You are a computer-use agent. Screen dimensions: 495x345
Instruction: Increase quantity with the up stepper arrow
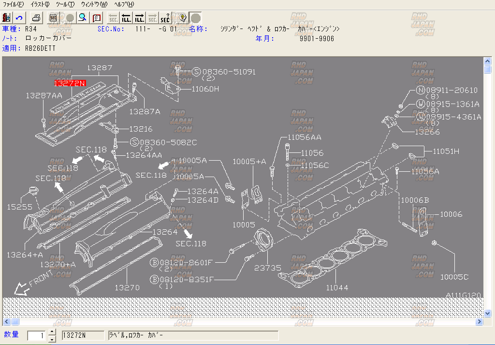pos(52,332)
